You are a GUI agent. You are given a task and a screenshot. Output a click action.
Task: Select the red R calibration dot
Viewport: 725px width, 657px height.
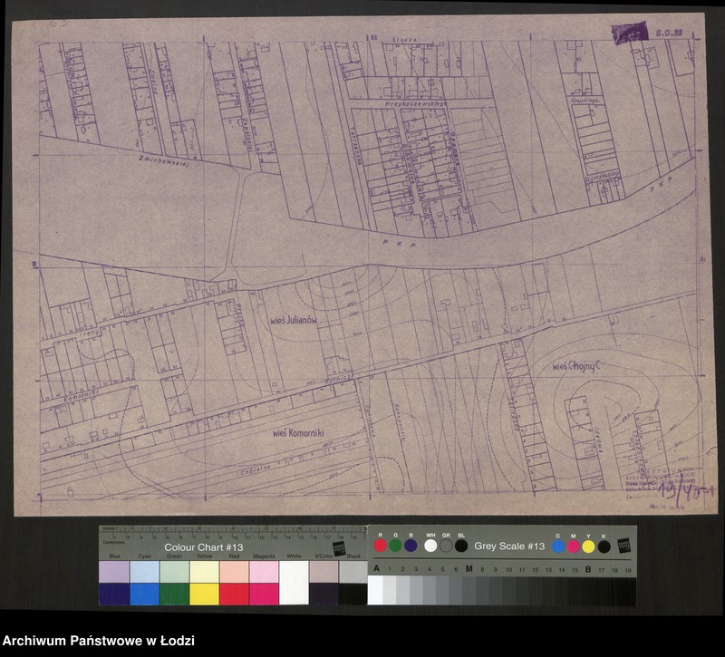[380, 546]
